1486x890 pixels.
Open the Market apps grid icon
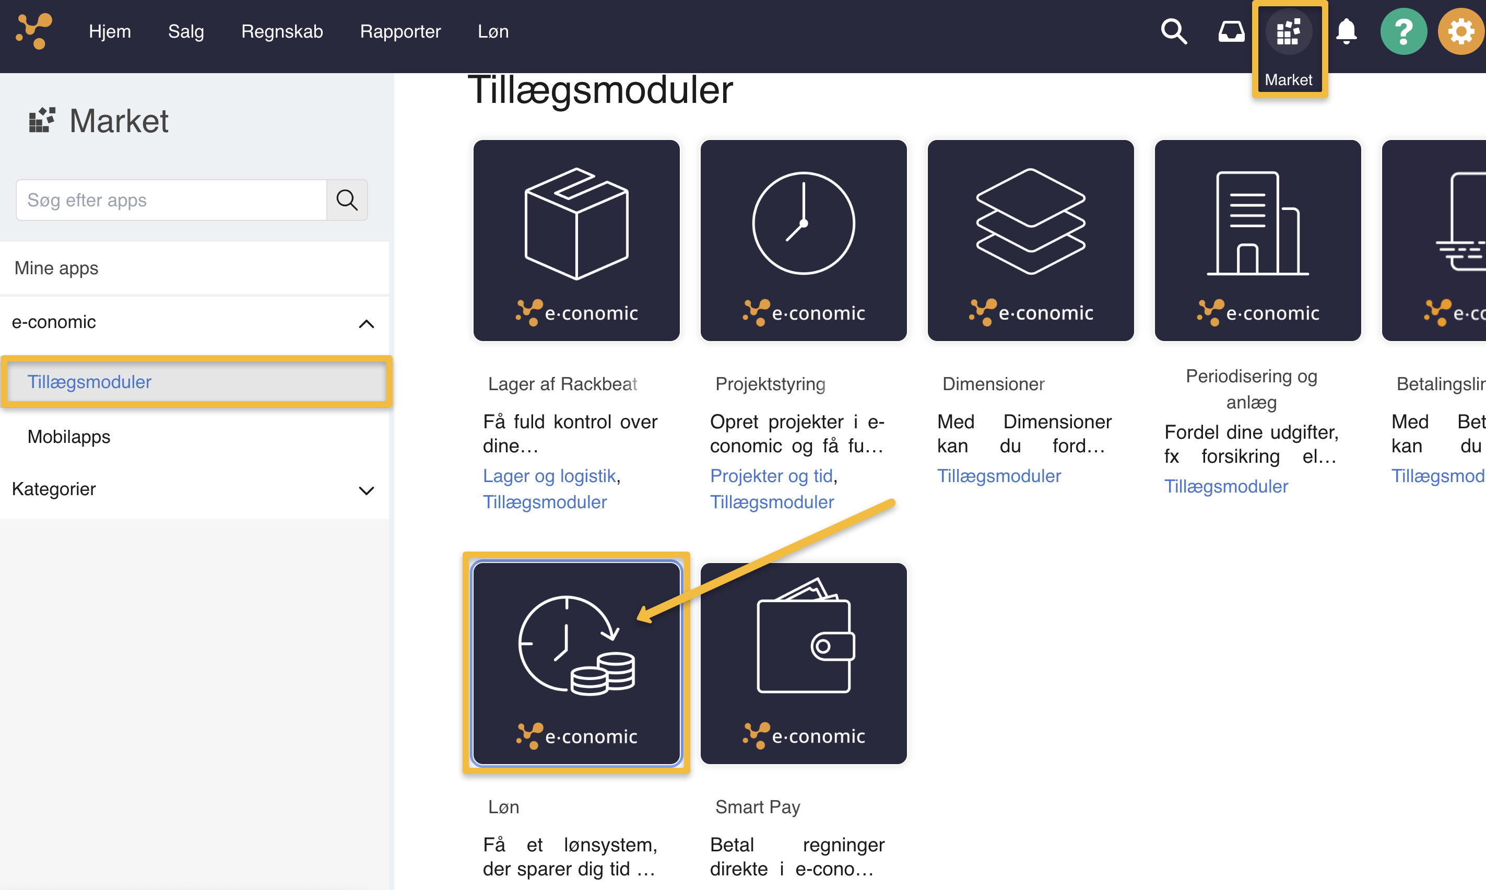[1288, 32]
